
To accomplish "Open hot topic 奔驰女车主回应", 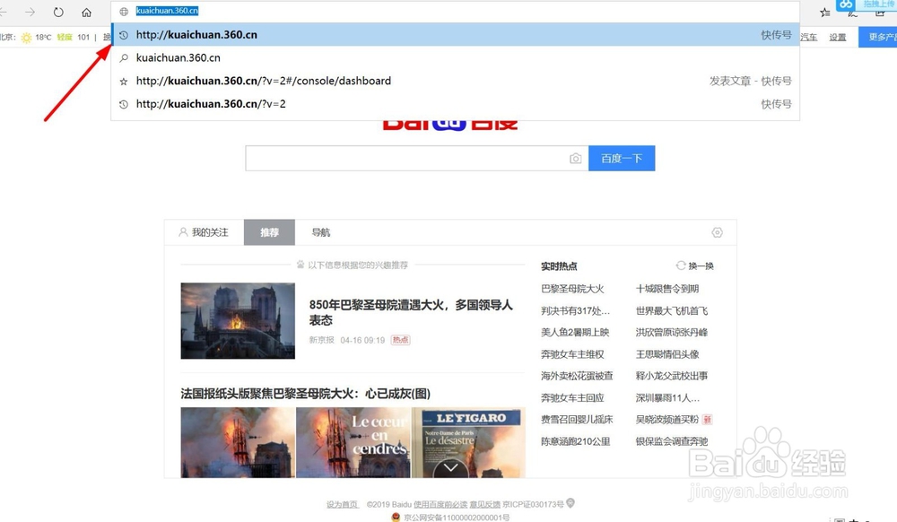I will pyautogui.click(x=572, y=397).
